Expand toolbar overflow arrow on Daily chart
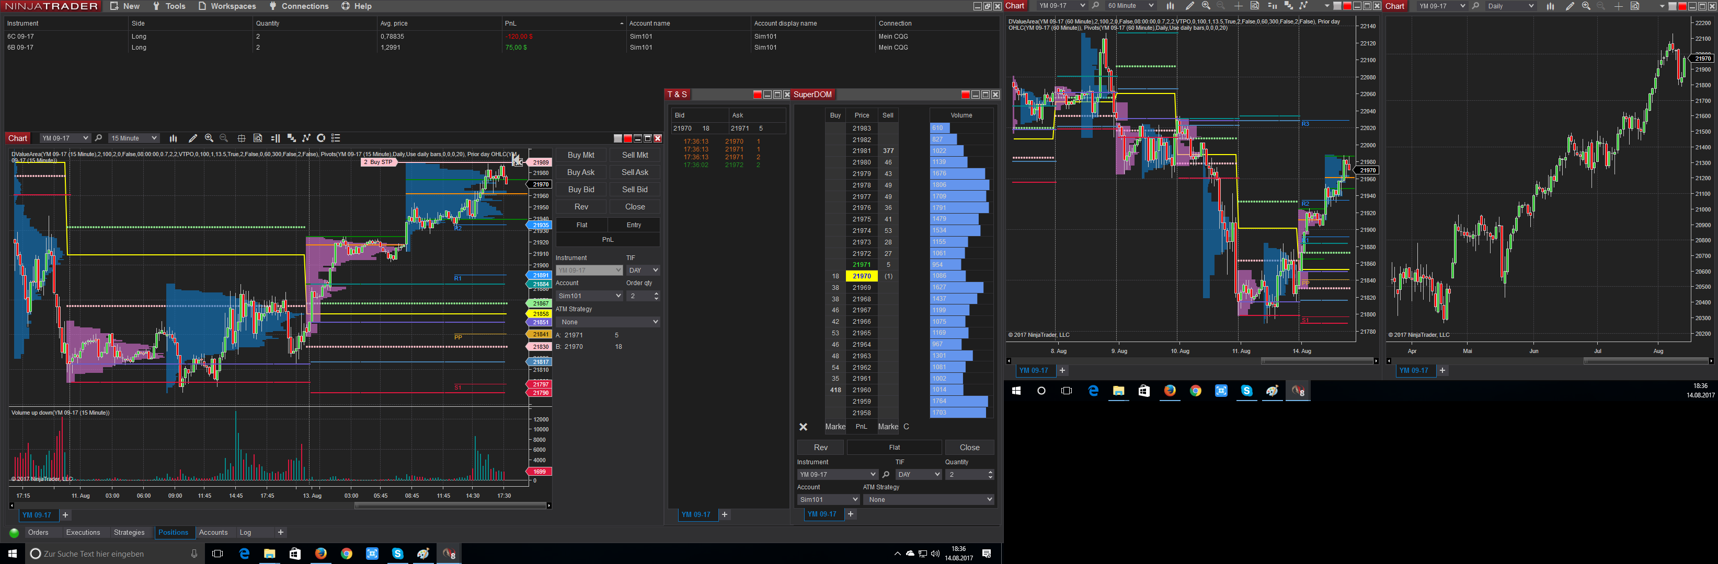The image size is (1718, 564). pyautogui.click(x=1662, y=6)
